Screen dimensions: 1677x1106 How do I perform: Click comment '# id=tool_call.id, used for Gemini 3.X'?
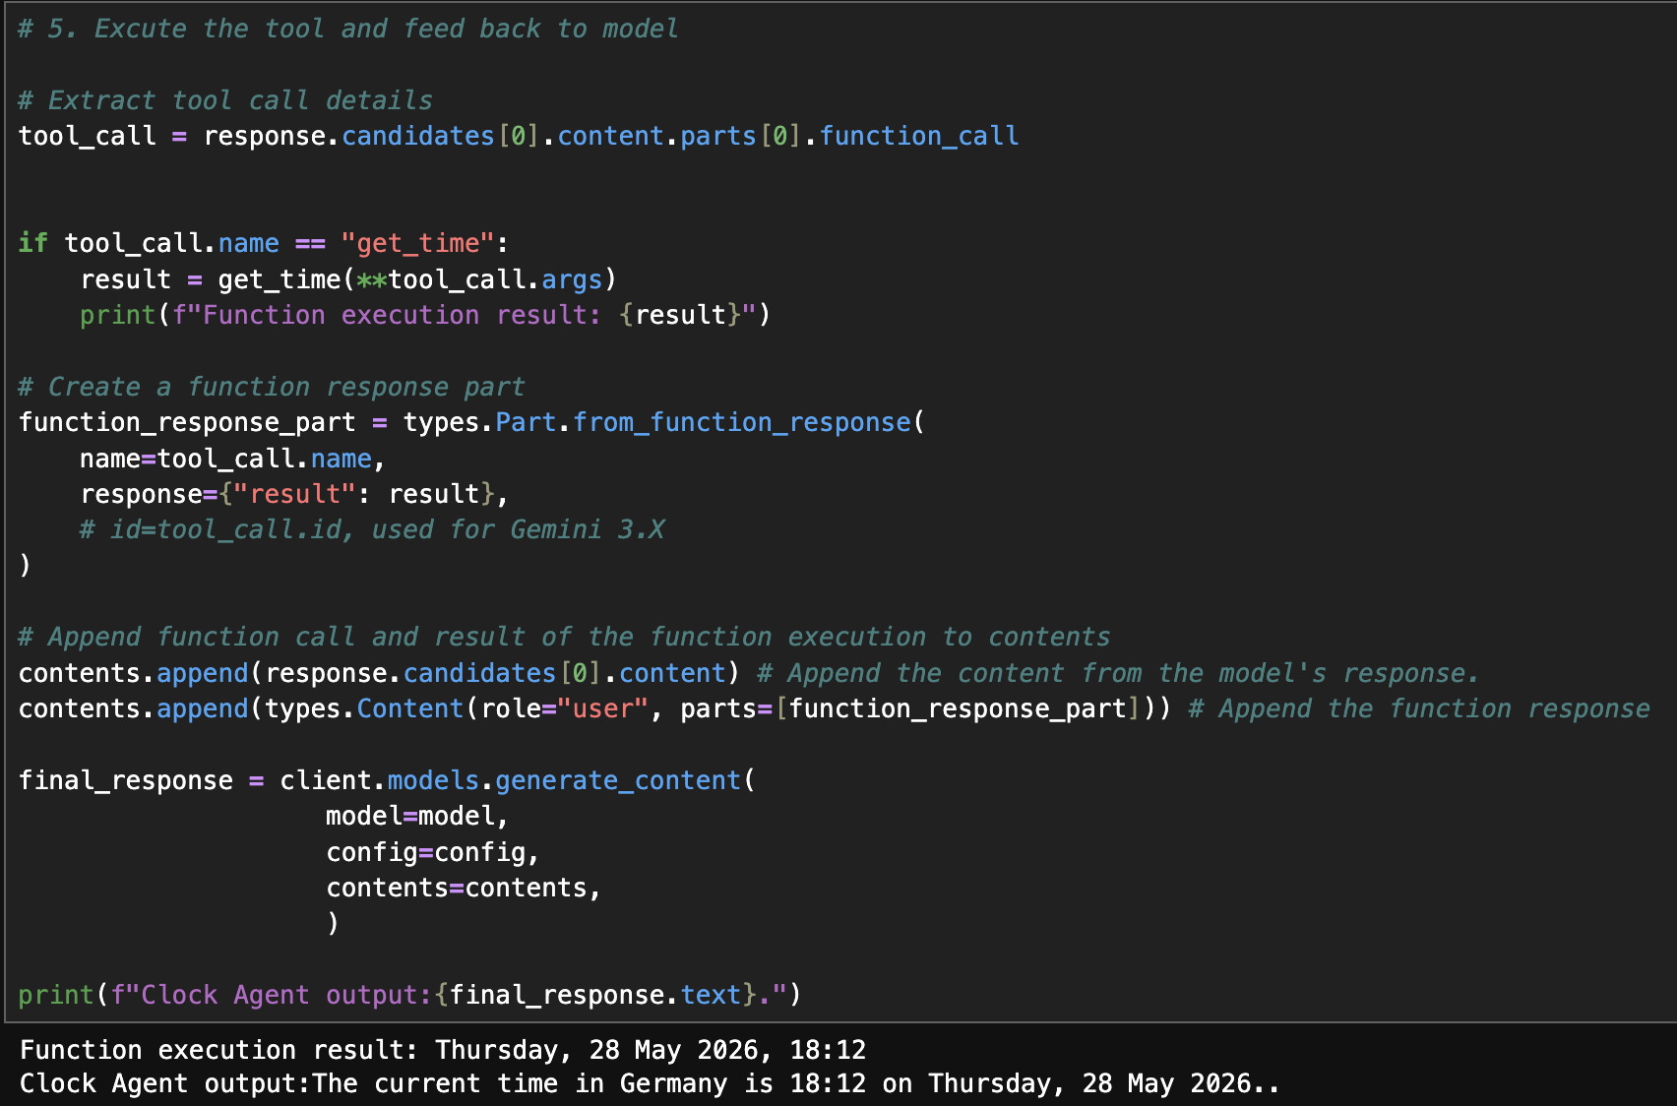[x=372, y=529]
